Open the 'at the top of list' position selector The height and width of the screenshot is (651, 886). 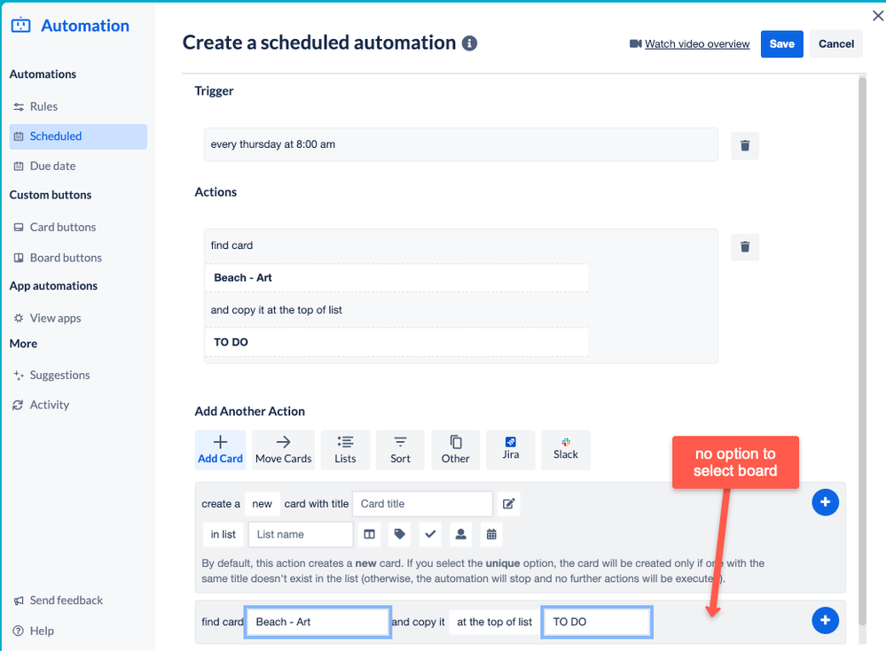pos(493,622)
